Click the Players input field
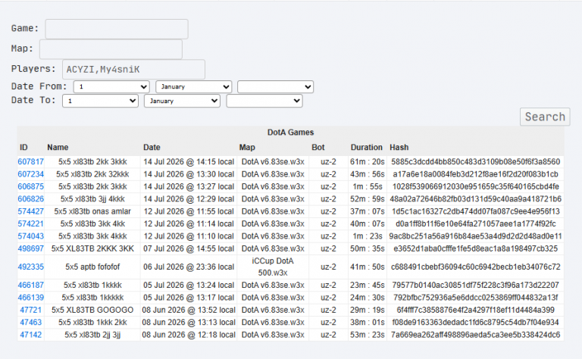This screenshot has width=582, height=359. (x=133, y=70)
